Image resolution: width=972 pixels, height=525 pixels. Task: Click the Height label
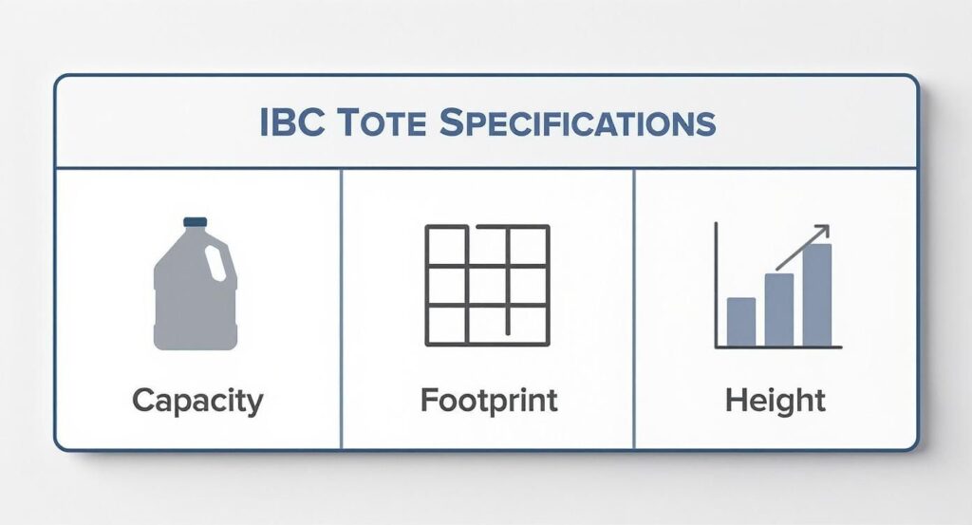tap(776, 400)
